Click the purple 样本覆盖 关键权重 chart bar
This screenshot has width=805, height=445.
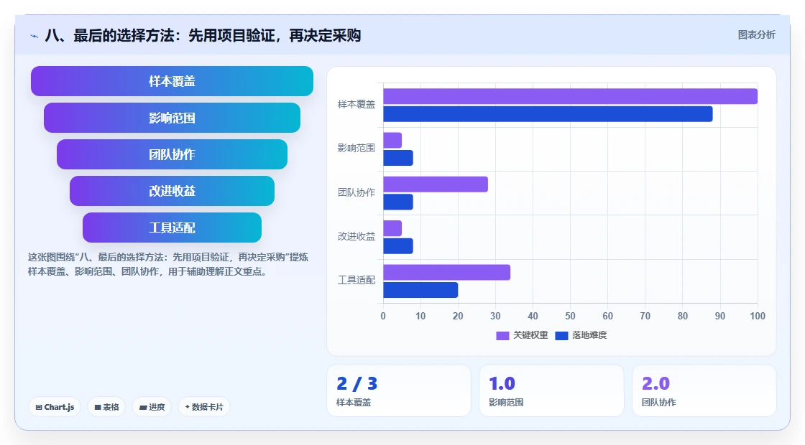[571, 96]
